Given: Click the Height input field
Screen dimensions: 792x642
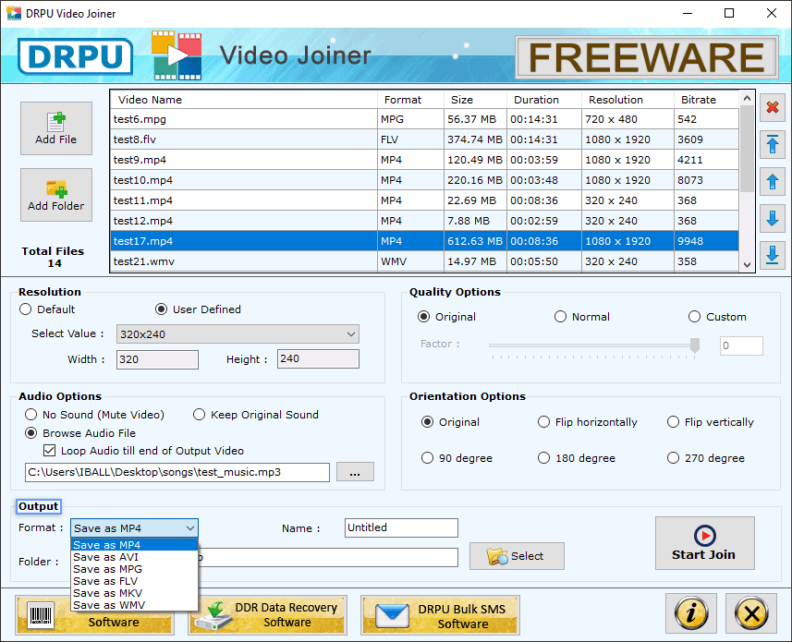Looking at the screenshot, I should tap(318, 358).
